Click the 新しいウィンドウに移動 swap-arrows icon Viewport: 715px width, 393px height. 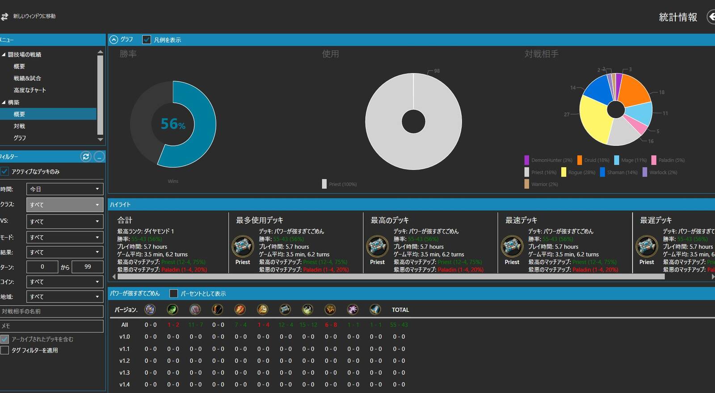[x=4, y=17]
